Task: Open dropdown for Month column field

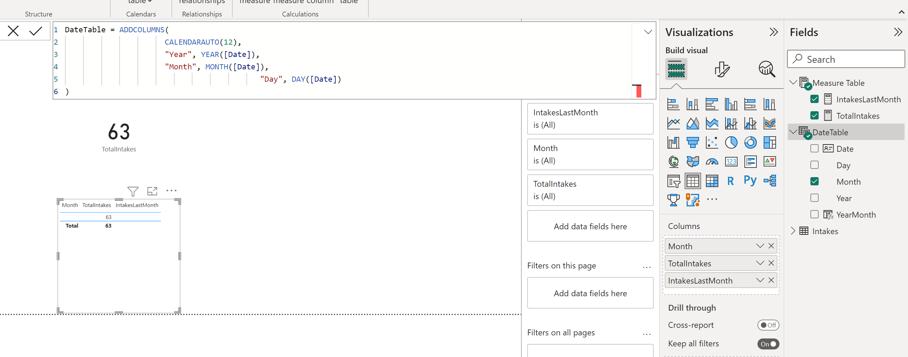Action: click(760, 246)
